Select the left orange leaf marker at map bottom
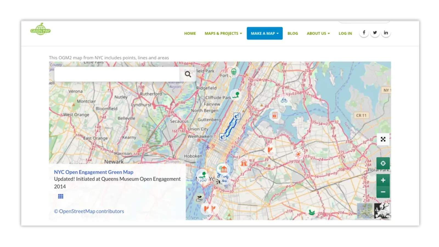Viewport: 439px width, 247px height. click(206, 209)
